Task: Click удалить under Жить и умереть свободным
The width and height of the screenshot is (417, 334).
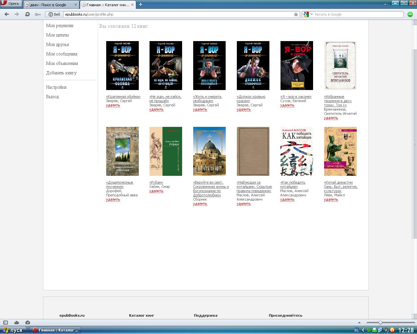Action: [200, 110]
